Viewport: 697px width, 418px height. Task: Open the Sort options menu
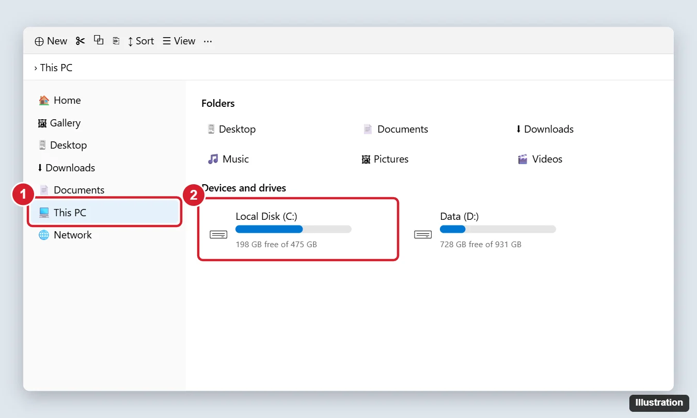[141, 41]
